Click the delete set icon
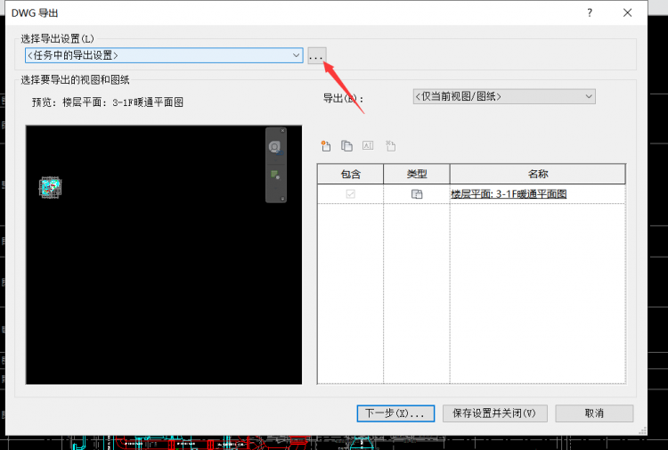Viewport: 668px width, 450px height. (x=390, y=146)
